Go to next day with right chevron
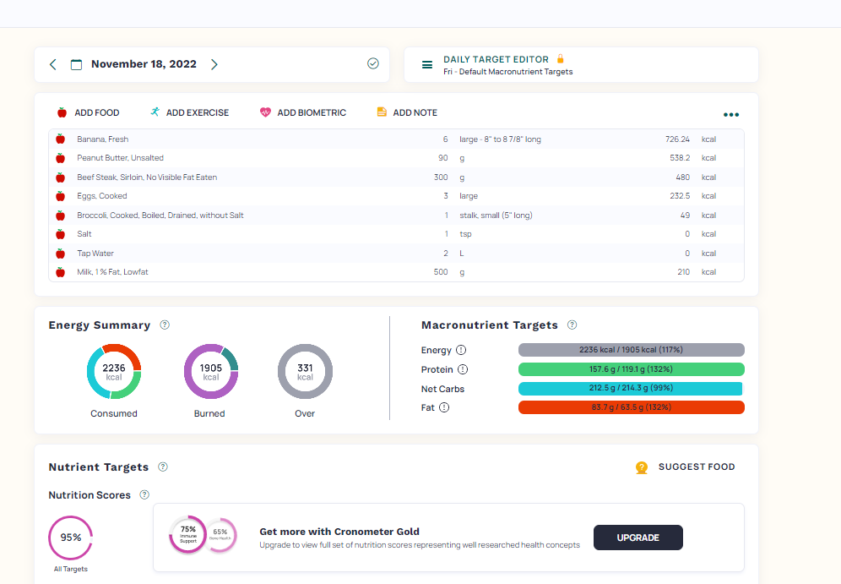The height and width of the screenshot is (584, 841). pos(214,64)
